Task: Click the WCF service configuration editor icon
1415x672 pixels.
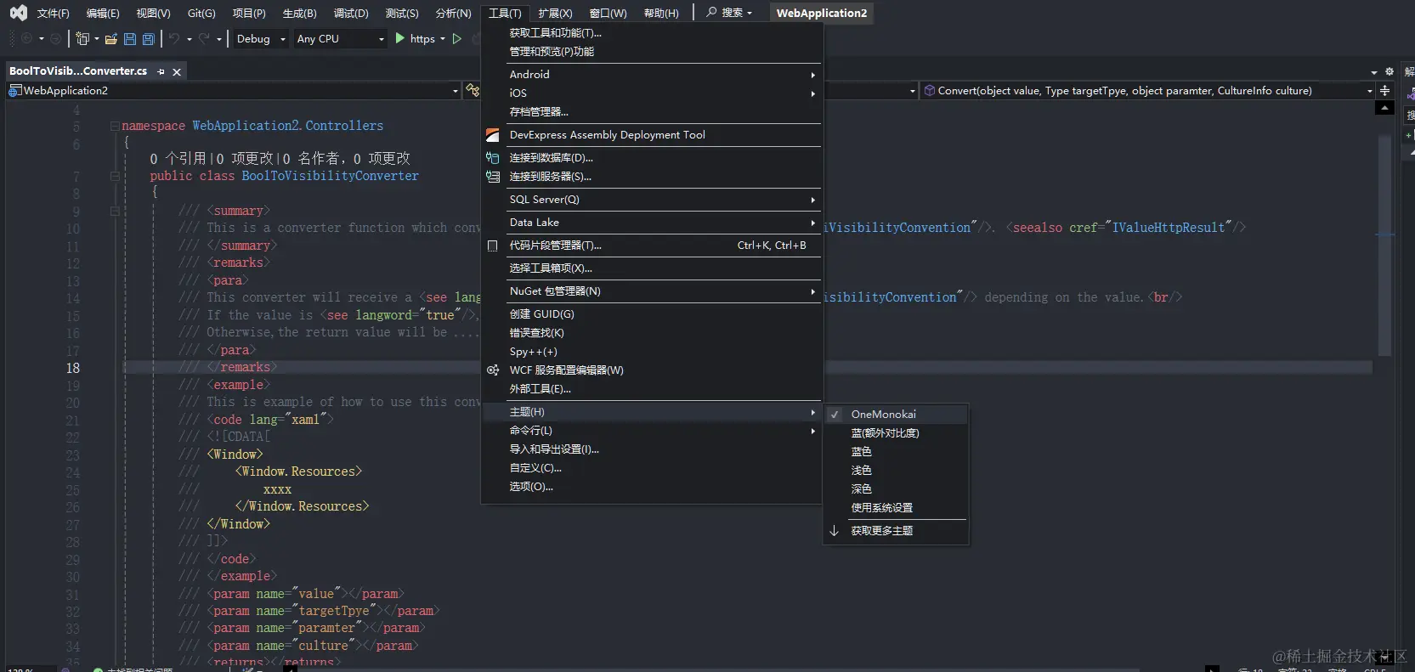Action: click(493, 370)
